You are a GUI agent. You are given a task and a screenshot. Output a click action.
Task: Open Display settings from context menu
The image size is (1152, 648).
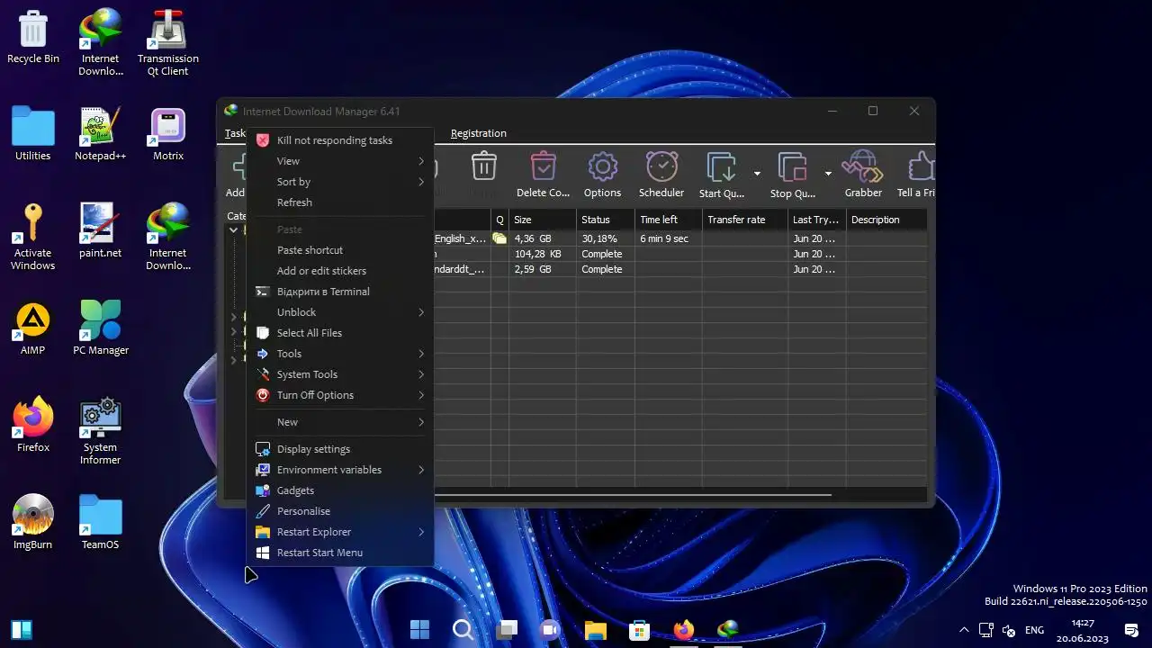point(340,449)
